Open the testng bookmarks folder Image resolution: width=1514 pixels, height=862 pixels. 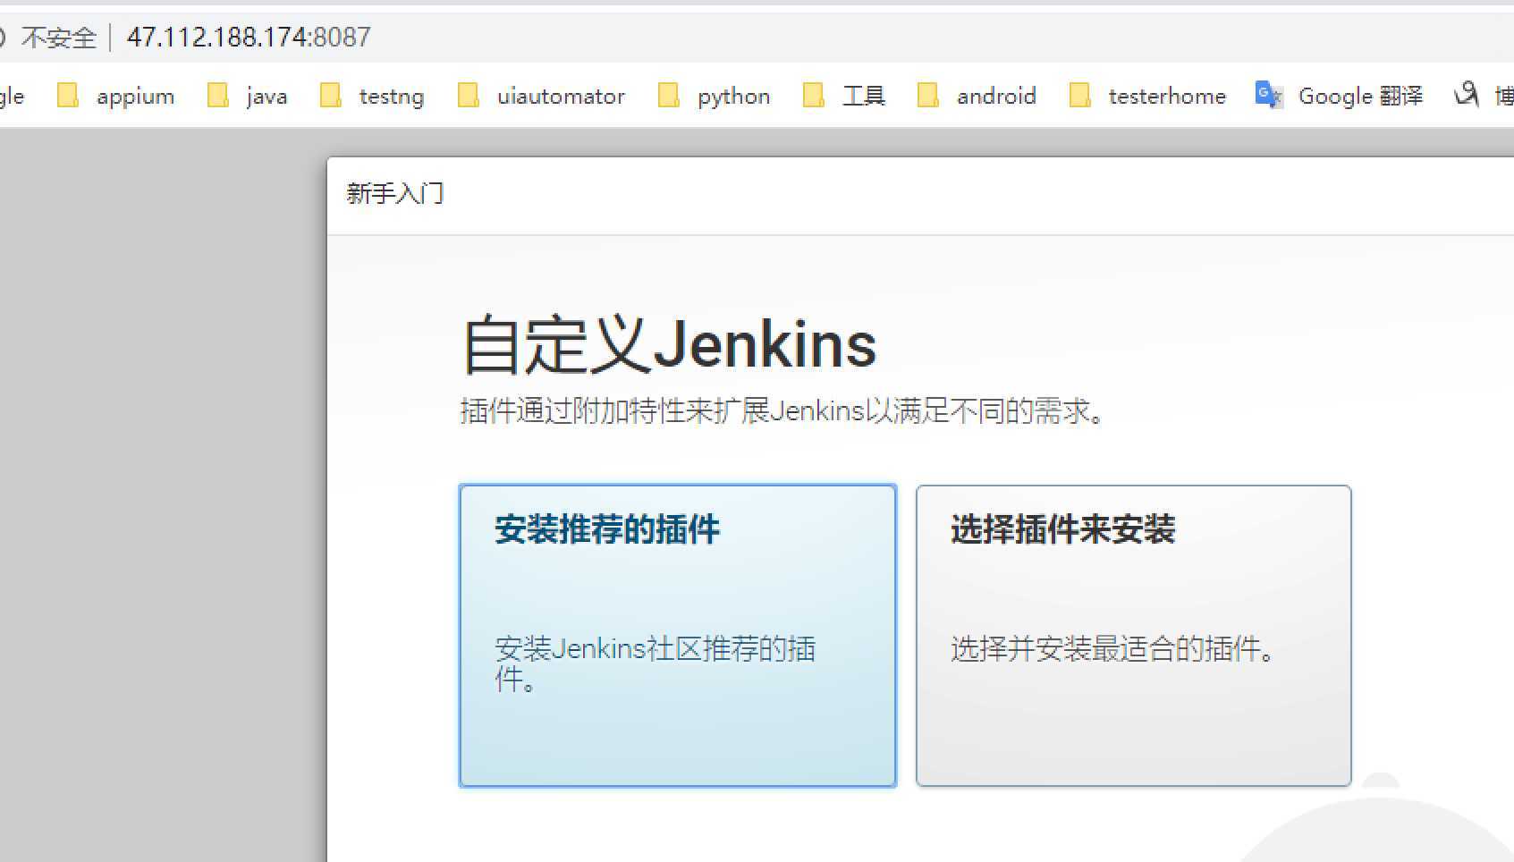click(x=372, y=96)
